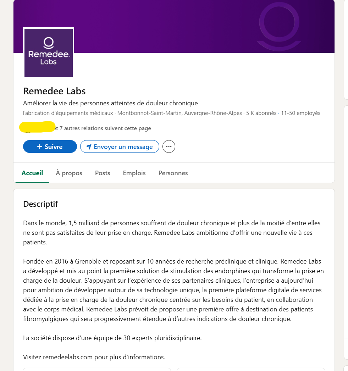Click the Descriptif section heading
This screenshot has width=348, height=371.
(40, 204)
